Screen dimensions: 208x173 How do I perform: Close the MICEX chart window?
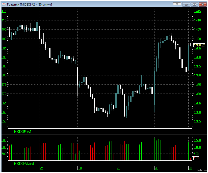[203, 4]
